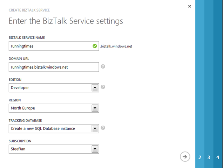Jump to wizard step 3

209,157
